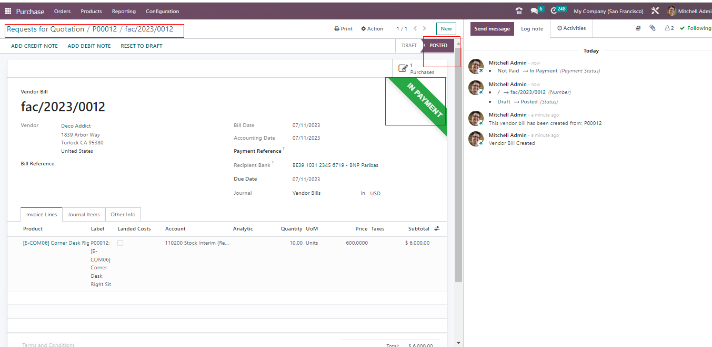Image resolution: width=712 pixels, height=347 pixels.
Task: Switch to the Journal Items tab
Action: pyautogui.click(x=84, y=215)
